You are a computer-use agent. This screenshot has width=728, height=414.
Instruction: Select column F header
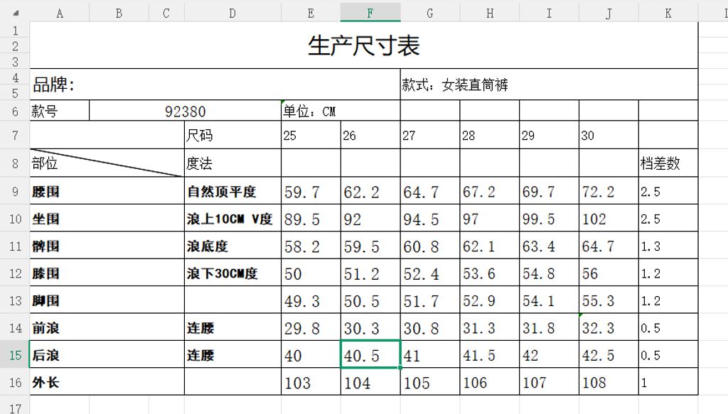point(370,13)
